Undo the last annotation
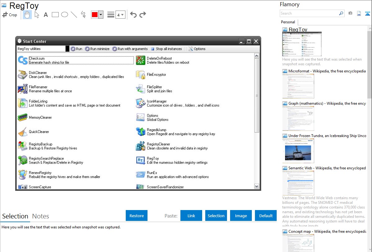This screenshot has height=252, width=372. (x=133, y=15)
